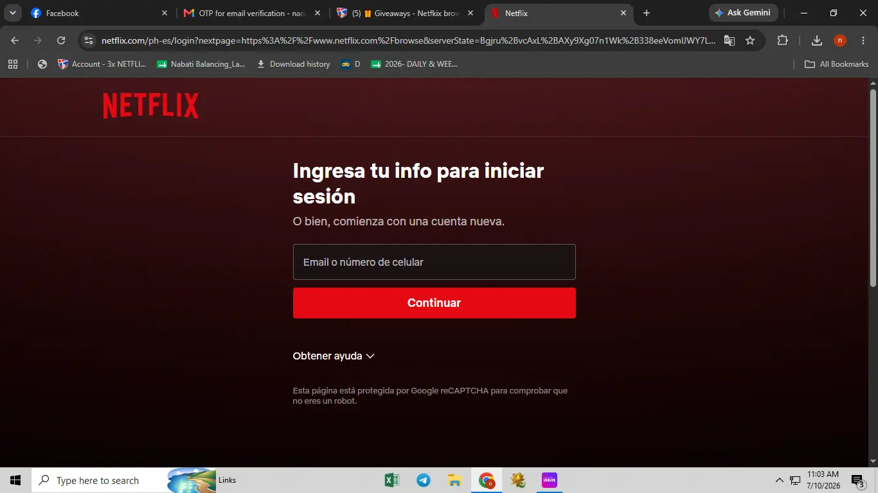The width and height of the screenshot is (878, 493).
Task: Open the flower icon app in taskbar
Action: [x=518, y=480]
